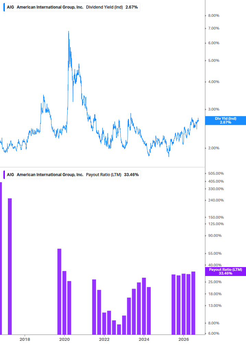Click the tall 240% payout bar near 2017

tap(10, 266)
